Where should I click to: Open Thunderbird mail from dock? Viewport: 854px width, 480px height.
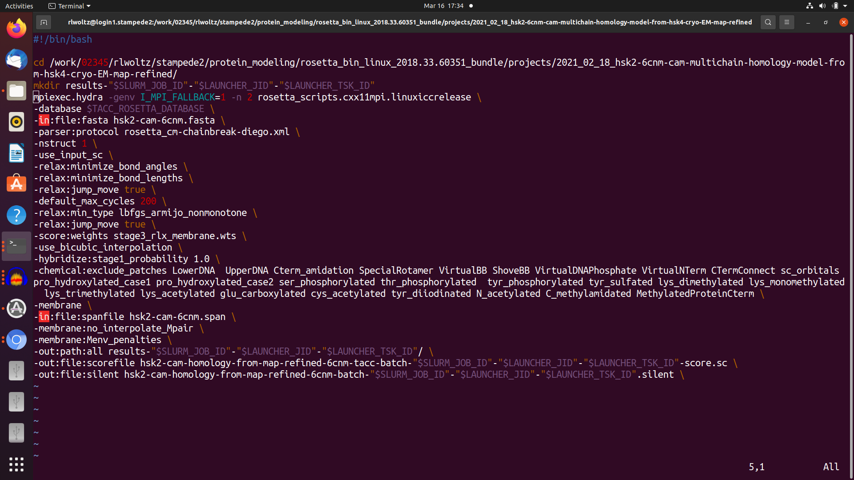tap(16, 60)
